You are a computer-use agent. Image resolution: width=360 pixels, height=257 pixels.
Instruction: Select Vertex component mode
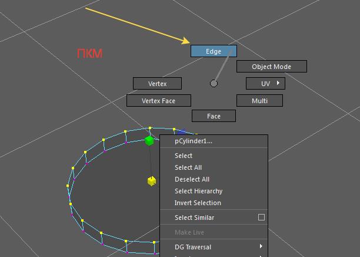[157, 84]
